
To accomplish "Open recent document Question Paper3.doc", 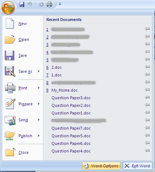I will pos(71,98).
